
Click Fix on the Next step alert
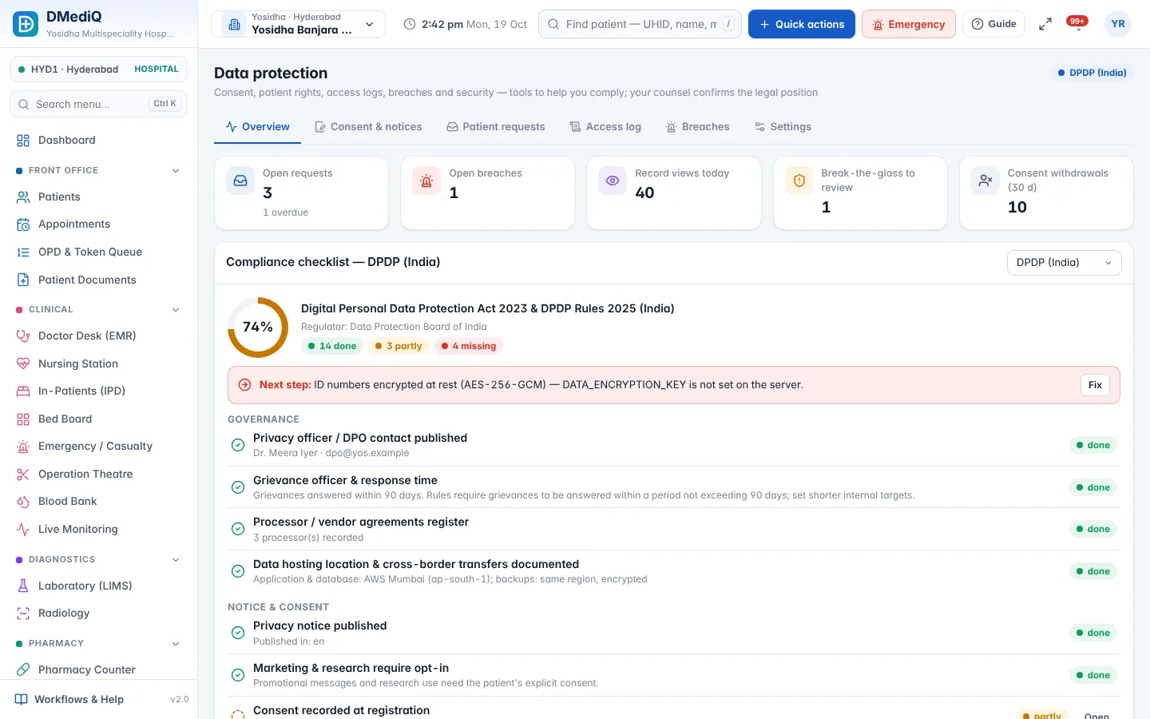tap(1095, 385)
